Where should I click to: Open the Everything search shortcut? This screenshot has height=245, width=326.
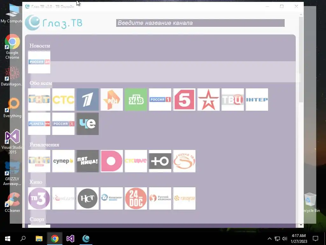point(12,108)
